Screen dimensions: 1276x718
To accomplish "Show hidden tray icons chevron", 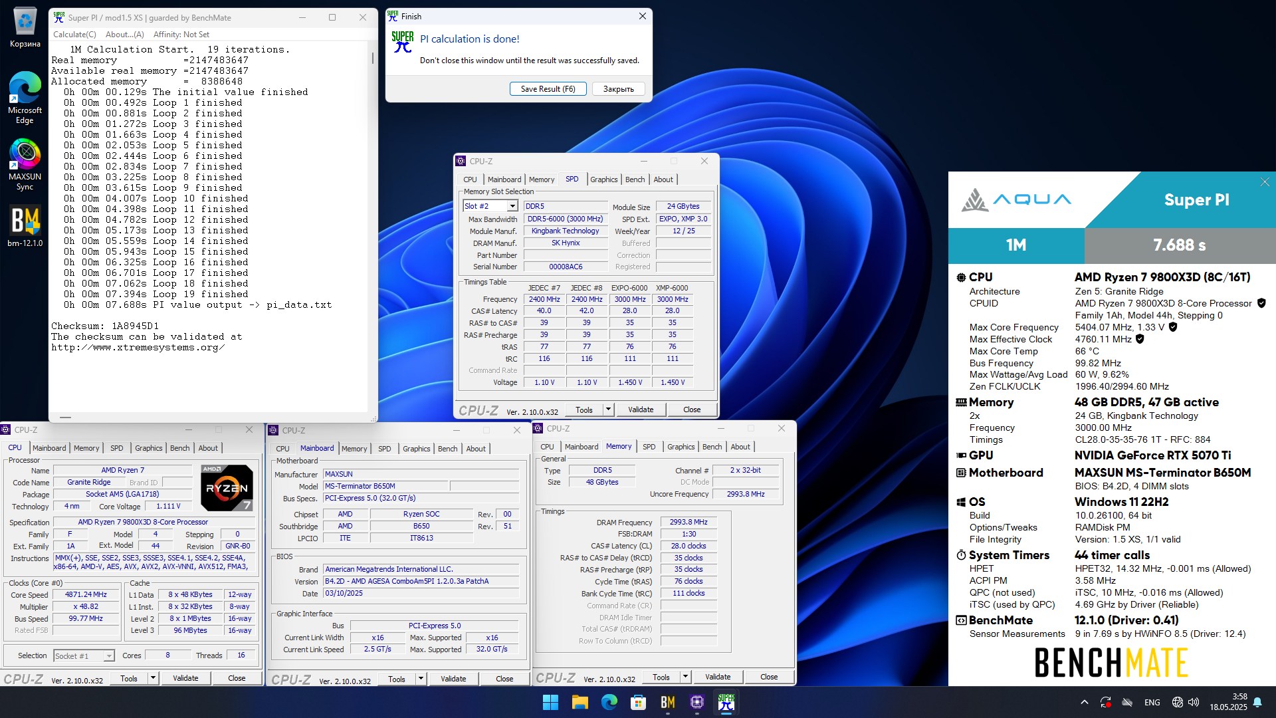I will 1085,702.
